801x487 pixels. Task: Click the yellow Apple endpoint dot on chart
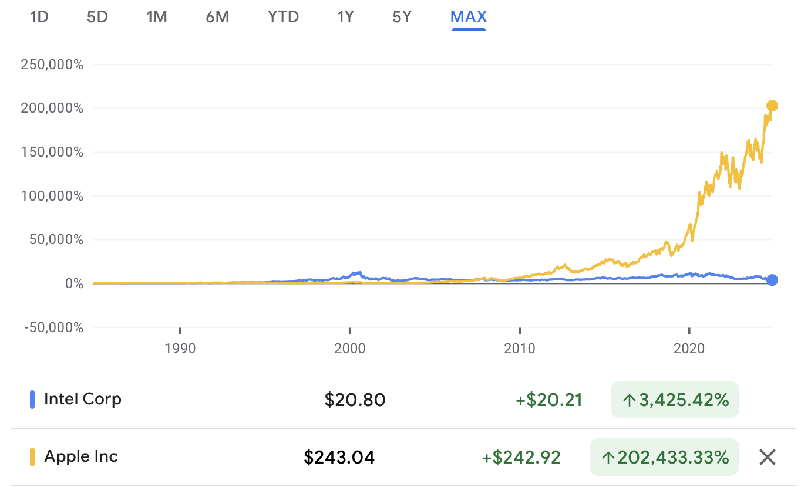tap(772, 106)
